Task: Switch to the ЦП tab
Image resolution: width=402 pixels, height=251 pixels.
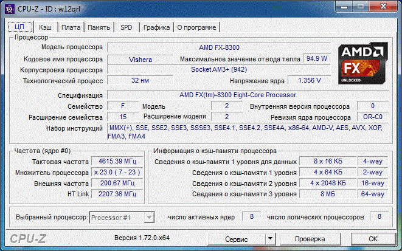Action: (20, 27)
